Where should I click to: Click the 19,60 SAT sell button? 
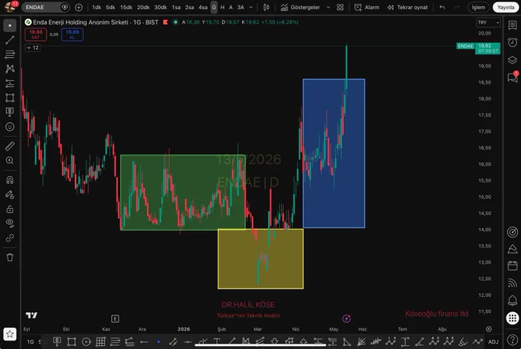coord(35,34)
